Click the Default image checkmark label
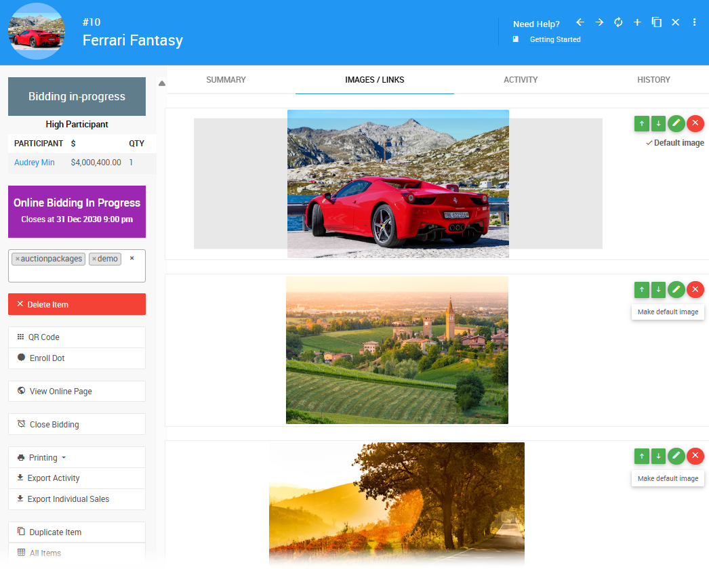Screen dimensions: 709x569 tap(674, 143)
